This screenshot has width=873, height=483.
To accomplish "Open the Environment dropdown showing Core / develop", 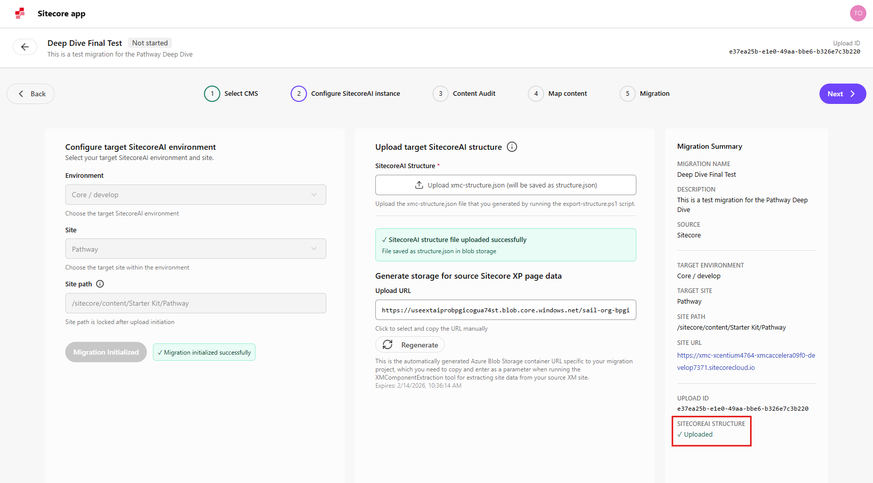I will (x=195, y=195).
